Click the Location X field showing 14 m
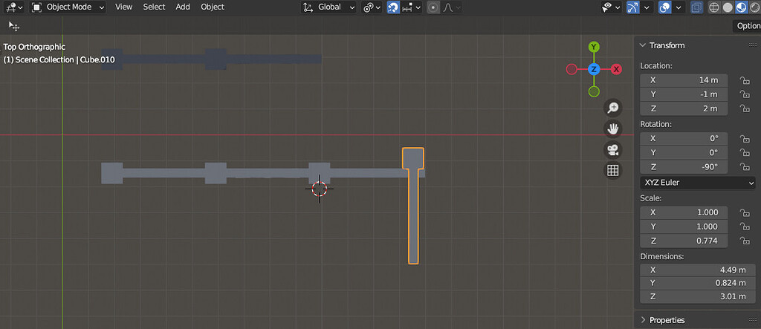The image size is (761, 329). [684, 80]
